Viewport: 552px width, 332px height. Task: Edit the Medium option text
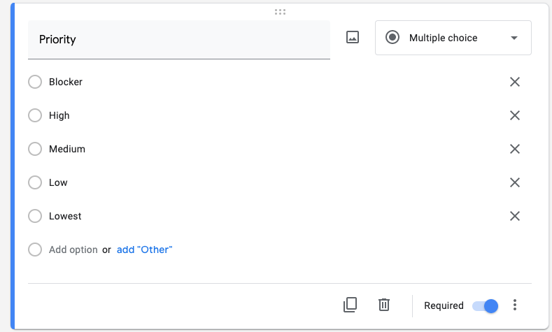tap(67, 149)
